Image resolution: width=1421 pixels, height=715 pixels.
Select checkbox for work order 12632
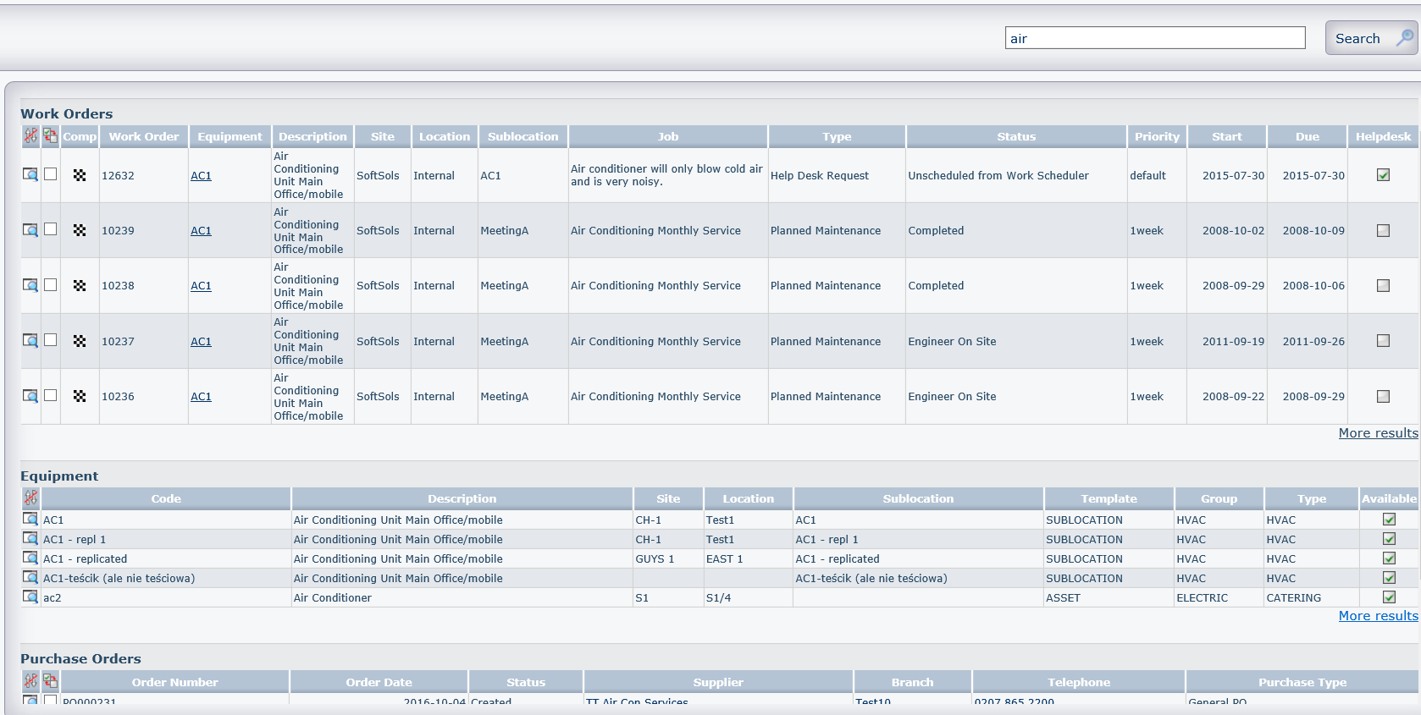coord(51,174)
